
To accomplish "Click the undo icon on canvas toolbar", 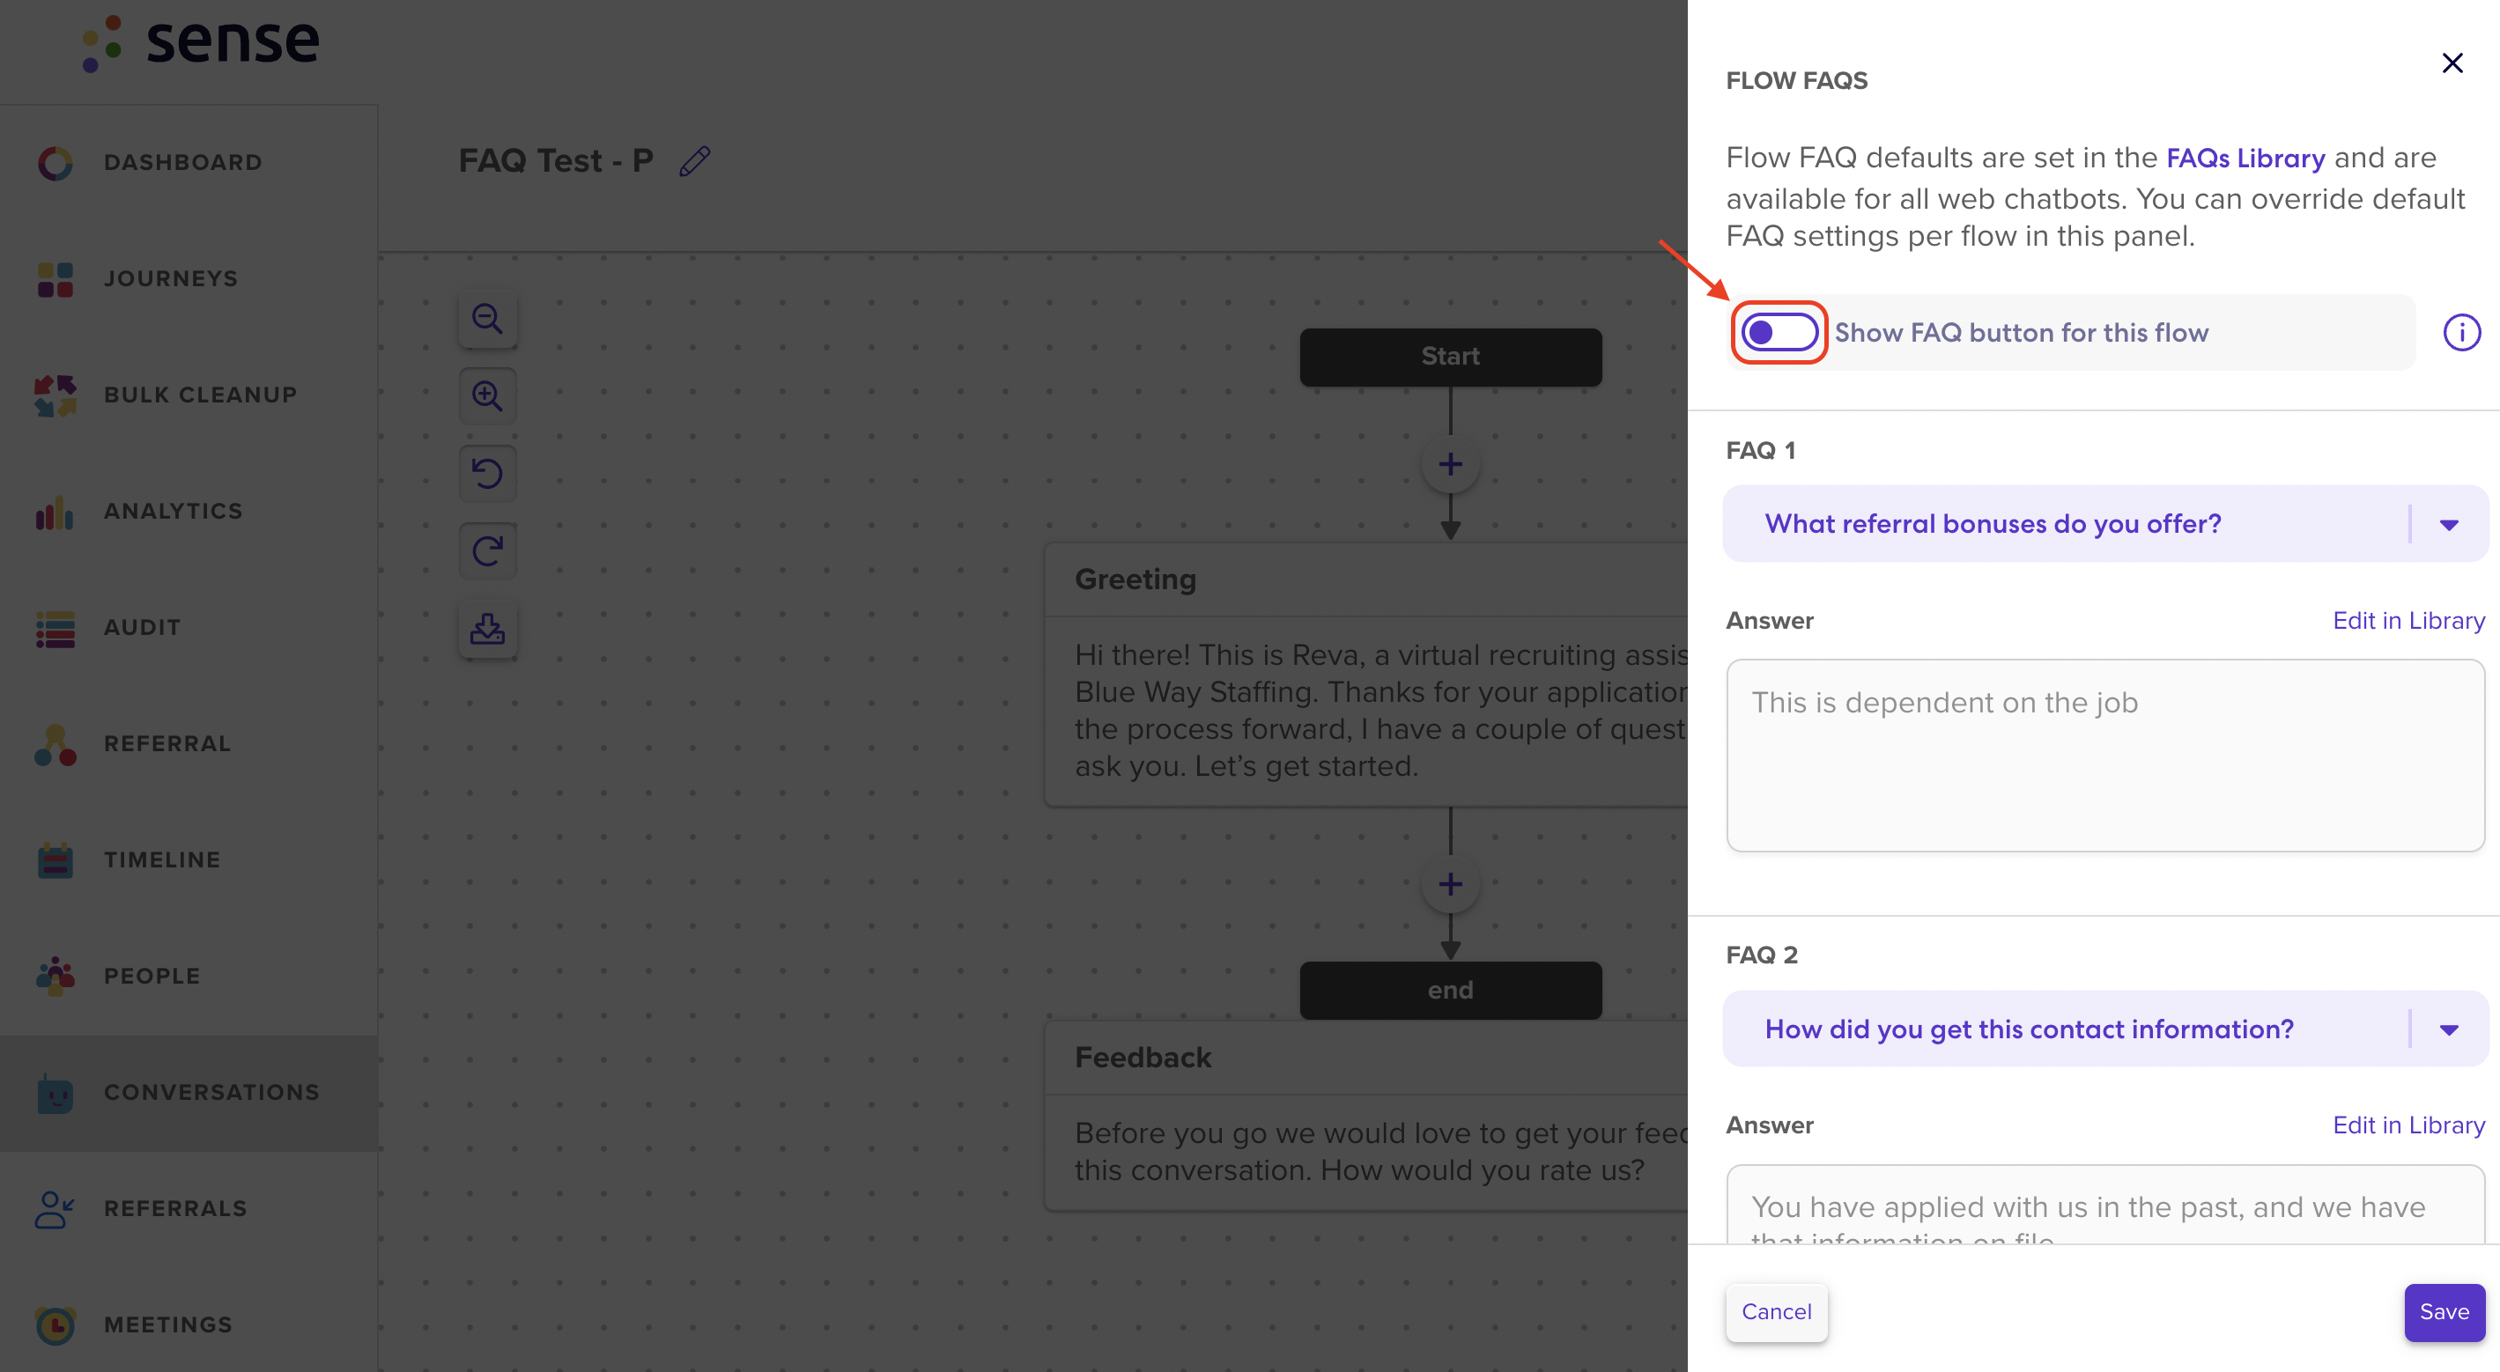I will [487, 474].
